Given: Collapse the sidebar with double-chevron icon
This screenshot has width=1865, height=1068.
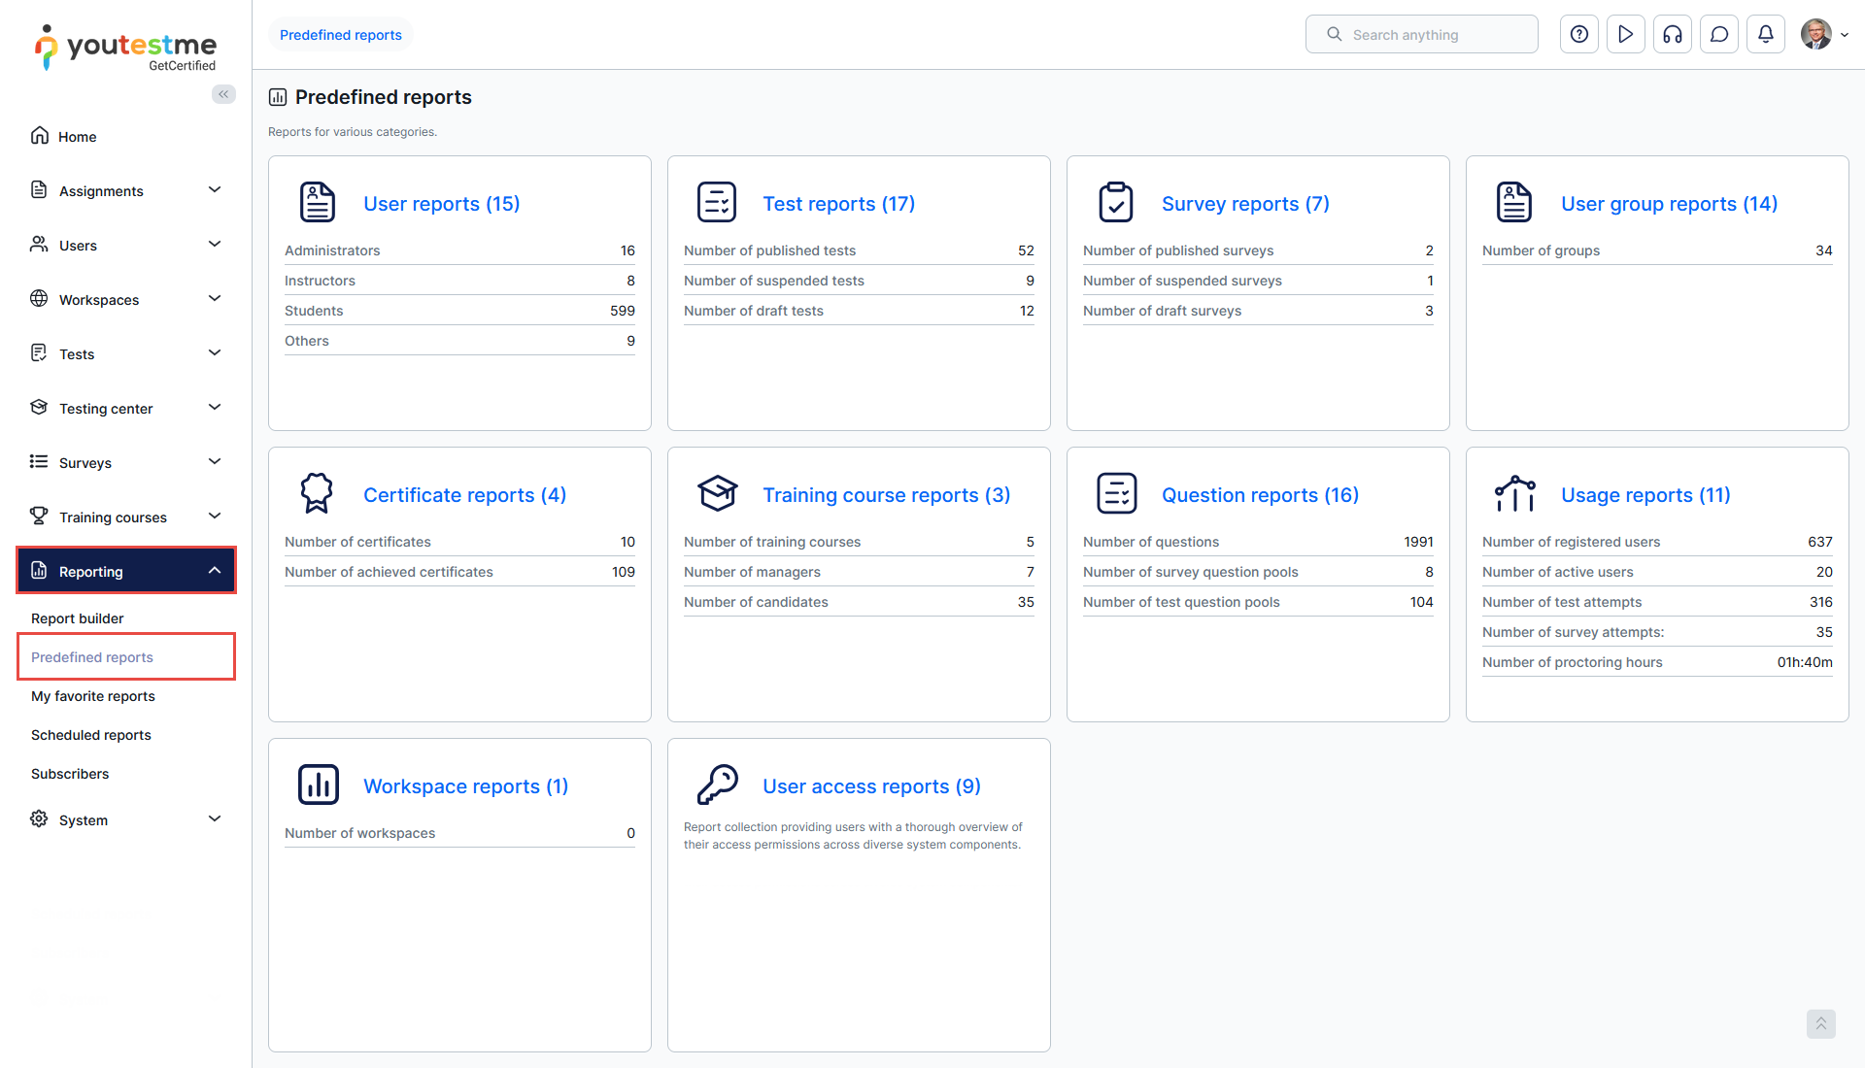Looking at the screenshot, I should point(223,94).
